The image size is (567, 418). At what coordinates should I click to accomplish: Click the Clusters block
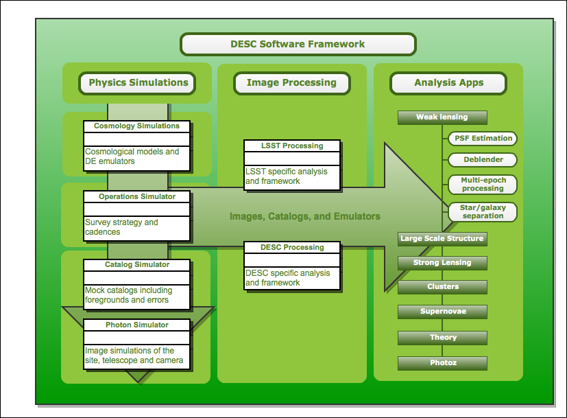tap(442, 287)
